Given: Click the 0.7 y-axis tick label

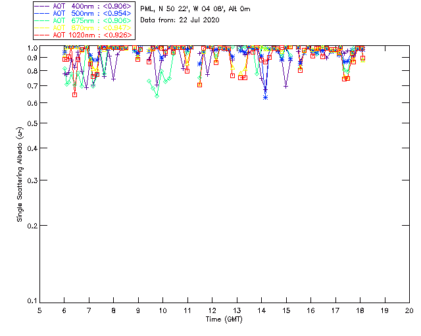Looking at the screenshot, I should (x=32, y=86).
